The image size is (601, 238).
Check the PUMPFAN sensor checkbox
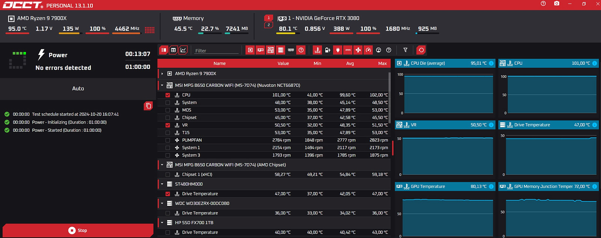click(168, 140)
